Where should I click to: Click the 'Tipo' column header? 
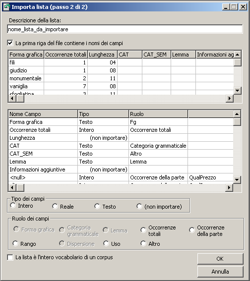click(103, 114)
